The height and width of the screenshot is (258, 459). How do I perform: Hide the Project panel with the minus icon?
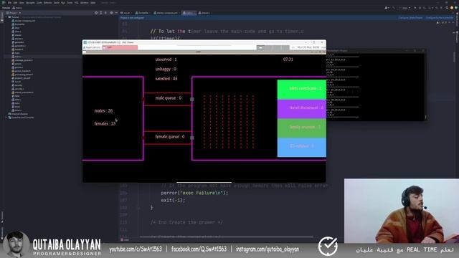coord(116,13)
